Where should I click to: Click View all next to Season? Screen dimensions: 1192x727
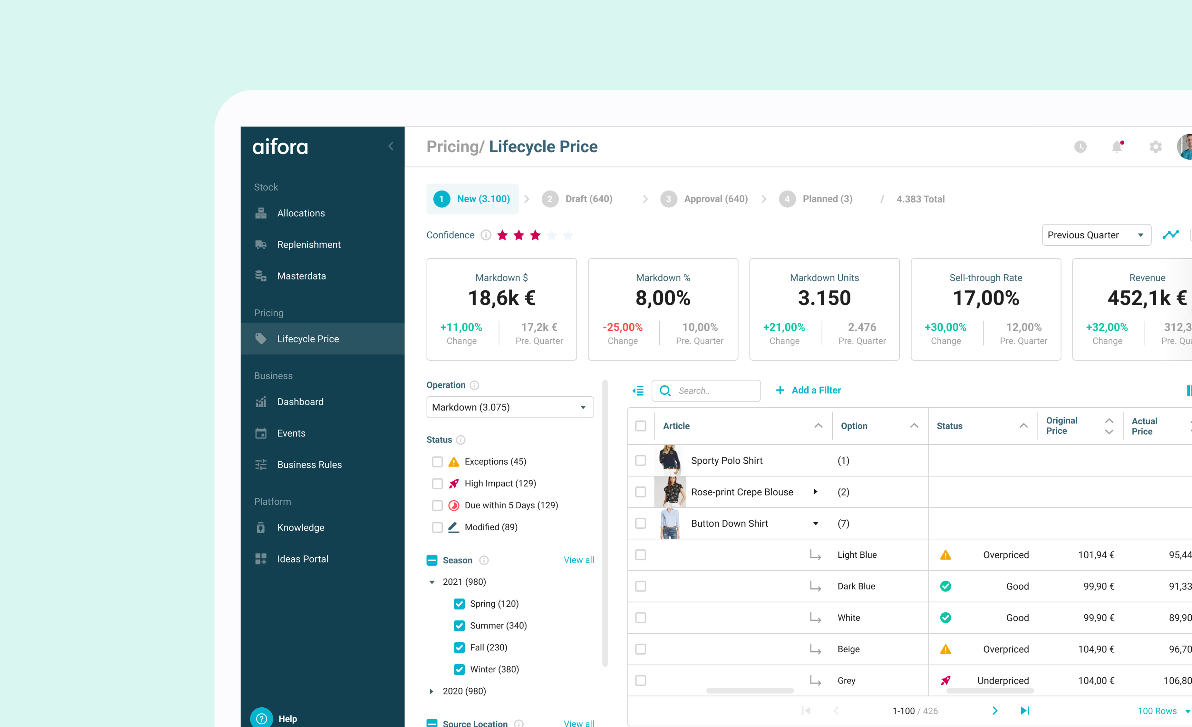[x=578, y=560]
